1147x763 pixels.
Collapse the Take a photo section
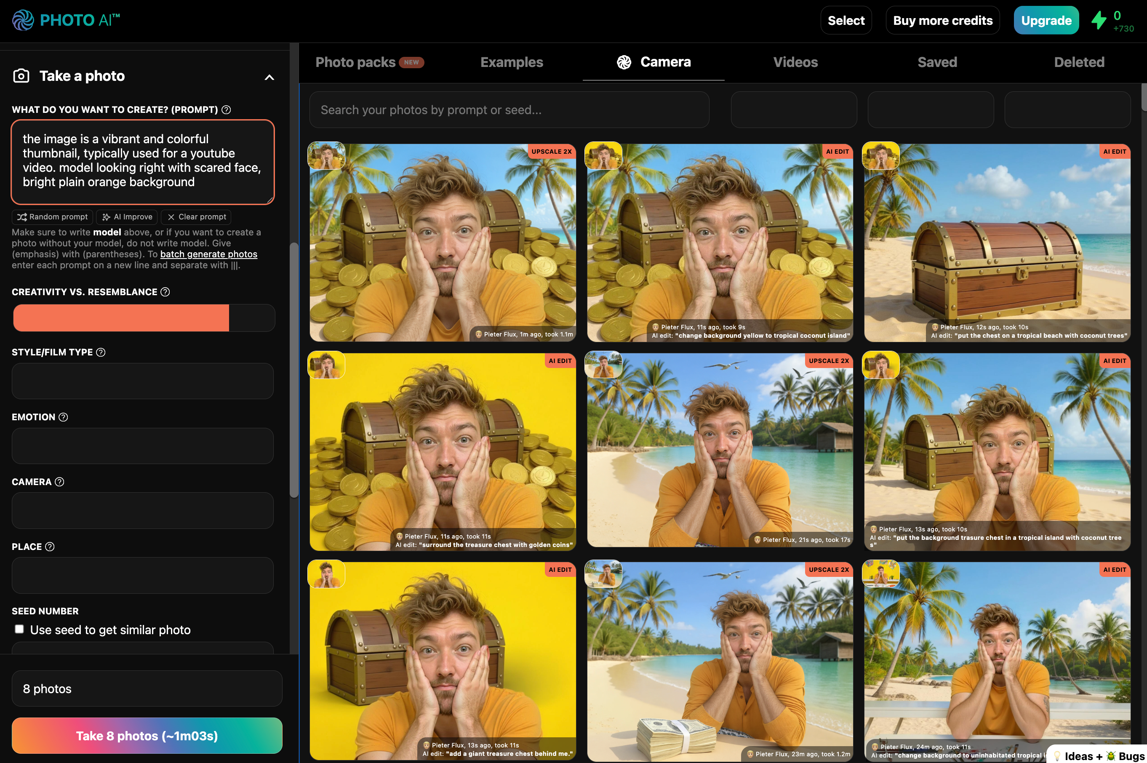coord(269,77)
